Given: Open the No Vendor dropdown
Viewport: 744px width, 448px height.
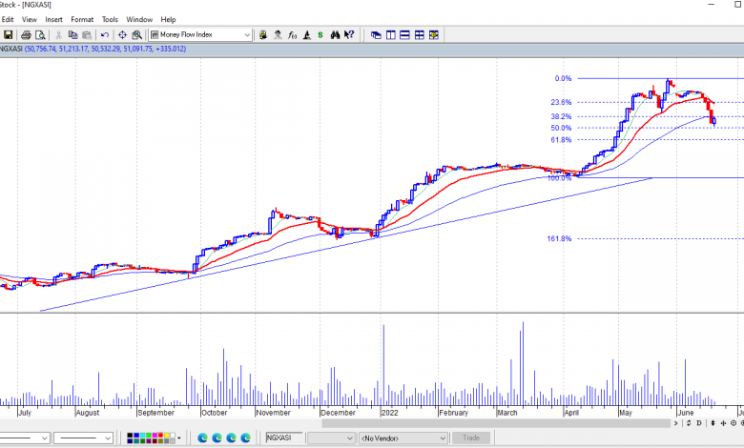Looking at the screenshot, I should point(442,438).
